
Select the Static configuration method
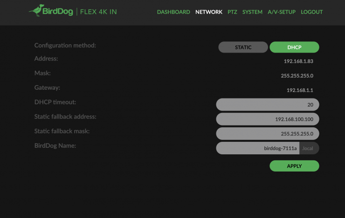pyautogui.click(x=243, y=47)
